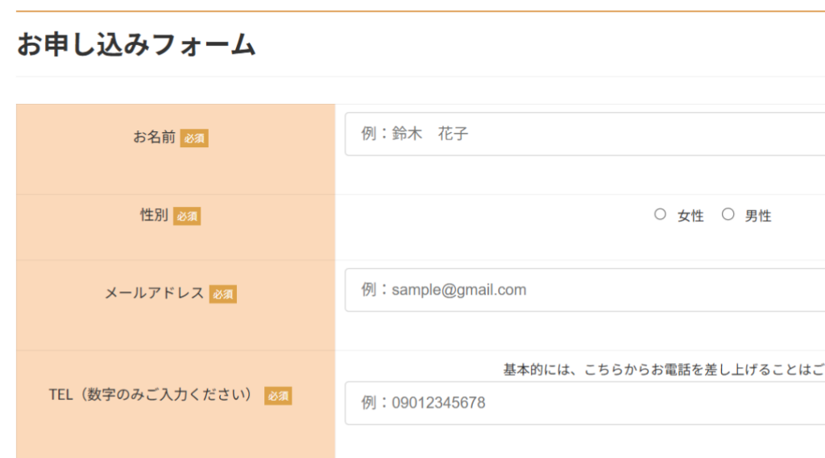The width and height of the screenshot is (825, 458).
Task: Click the 女性 label text
Action: pyautogui.click(x=690, y=216)
